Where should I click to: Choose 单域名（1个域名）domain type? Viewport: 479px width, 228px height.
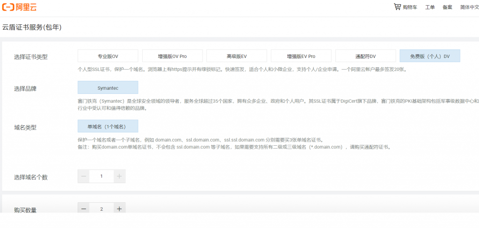(108, 126)
